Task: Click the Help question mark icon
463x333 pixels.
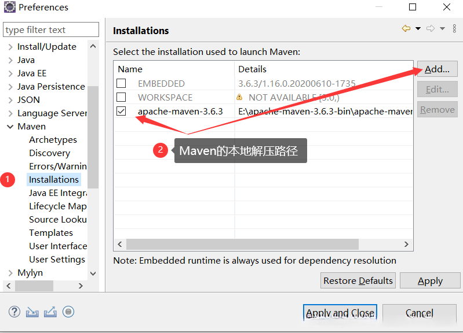Action: click(14, 312)
